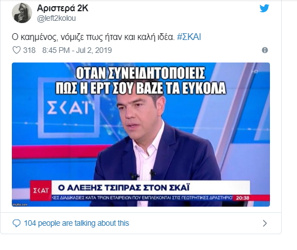
Task: Open the #ΣΚΑΙ hashtag link
Action: [189, 37]
